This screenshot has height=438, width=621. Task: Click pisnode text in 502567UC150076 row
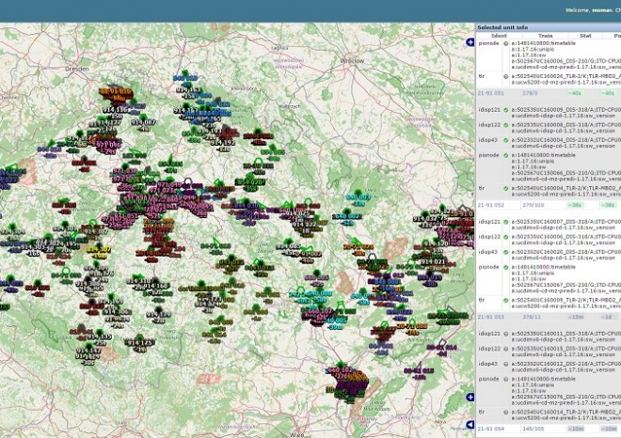488,379
